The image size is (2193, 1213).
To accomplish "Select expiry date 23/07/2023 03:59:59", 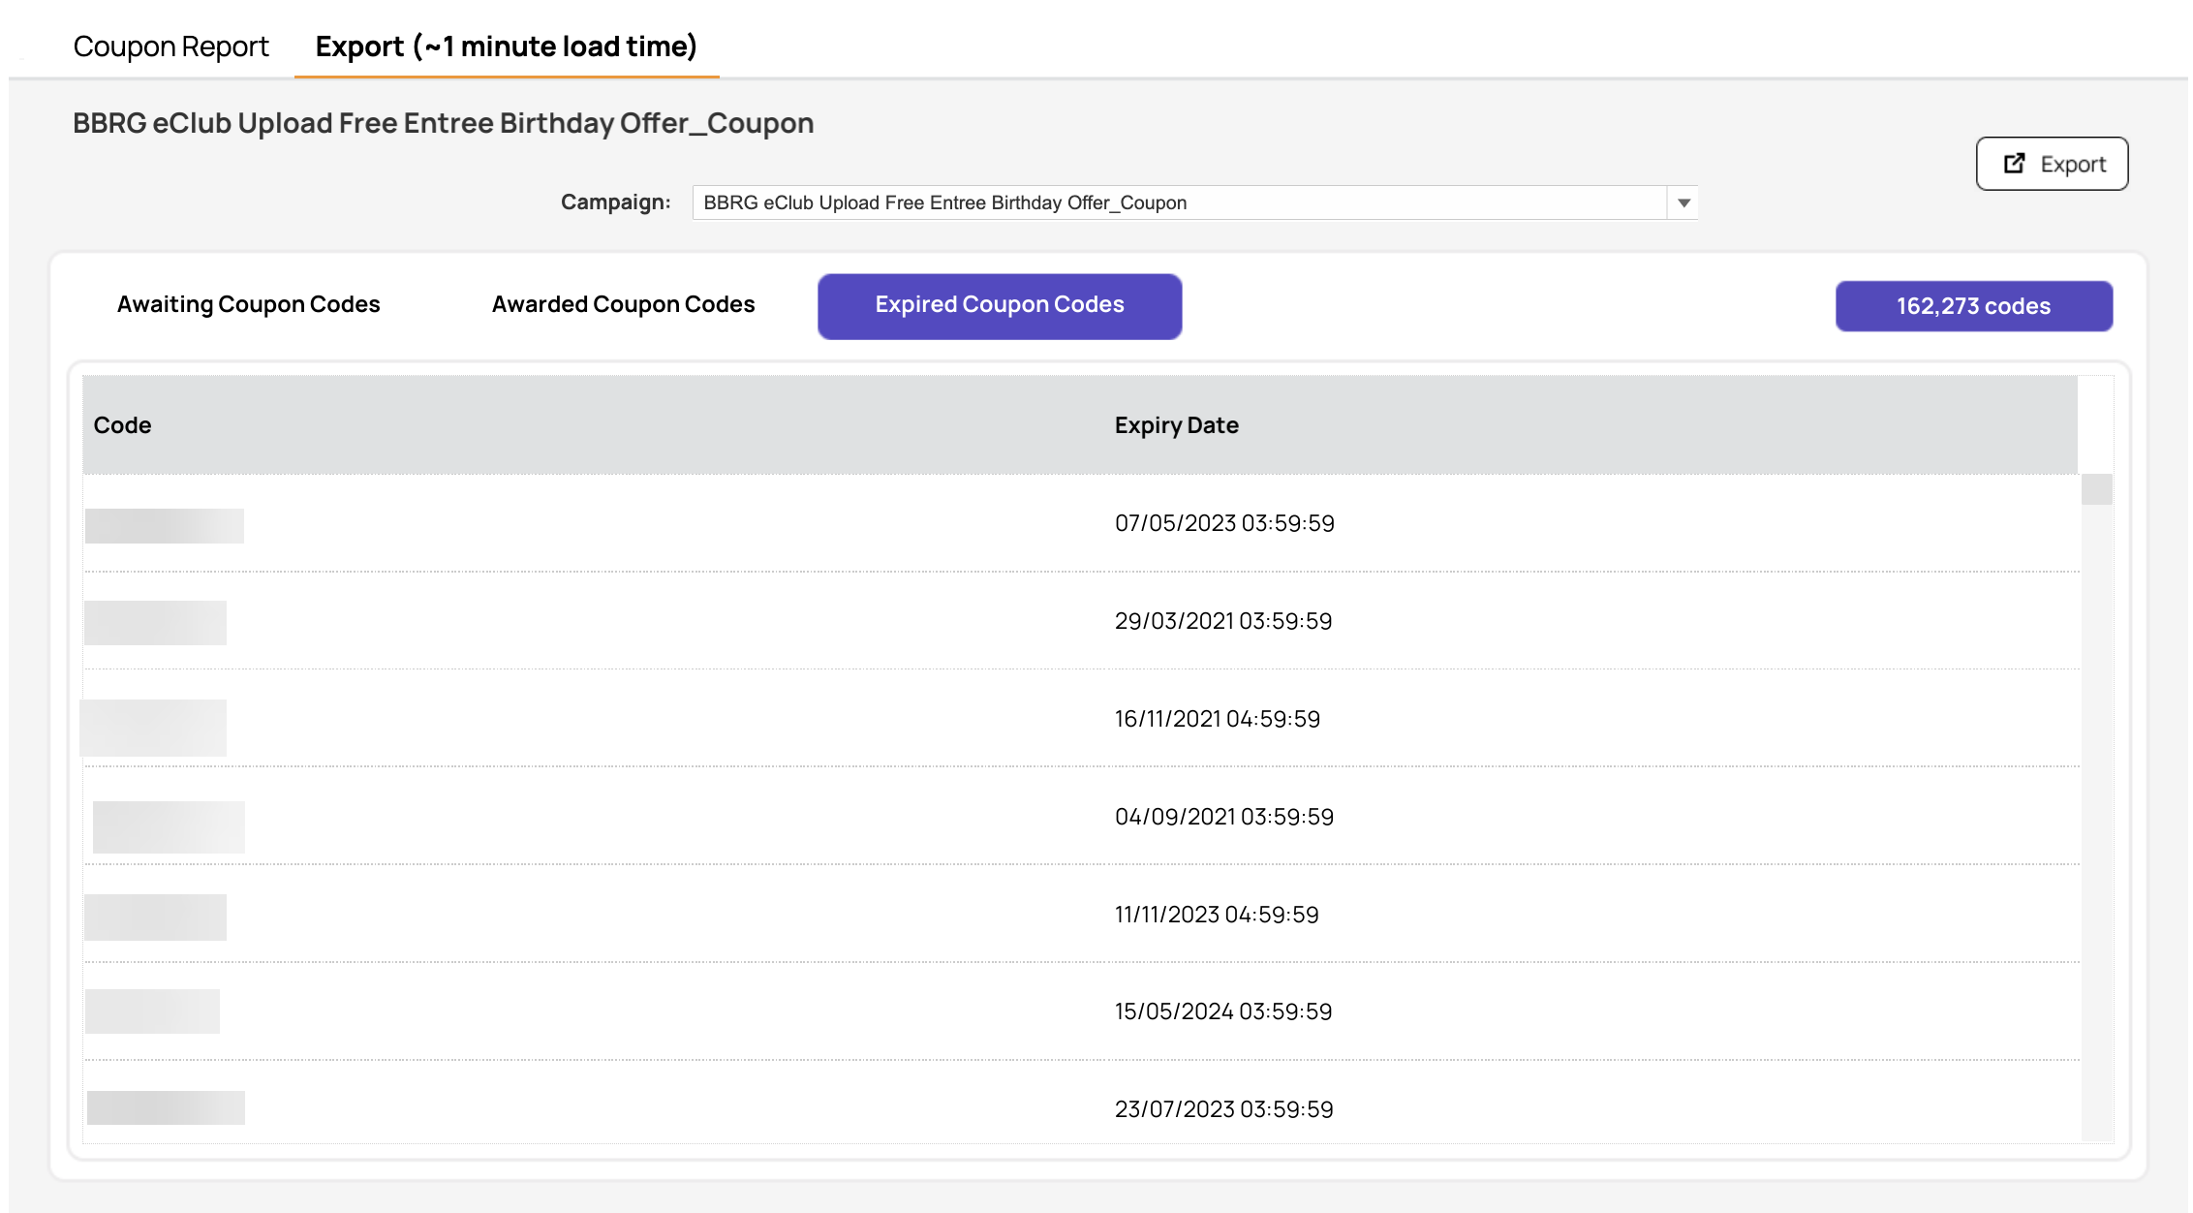I will (1224, 1109).
